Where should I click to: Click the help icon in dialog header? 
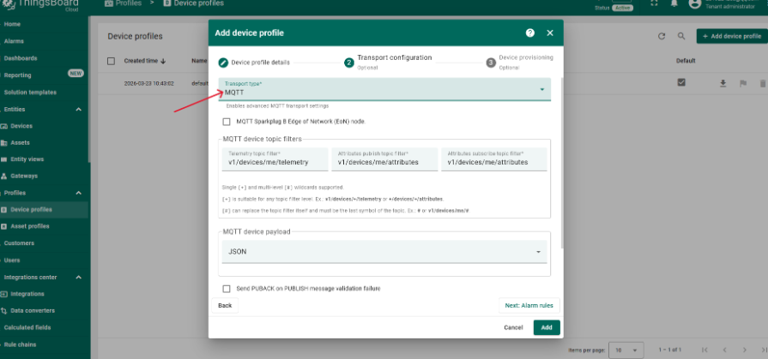[x=529, y=33]
